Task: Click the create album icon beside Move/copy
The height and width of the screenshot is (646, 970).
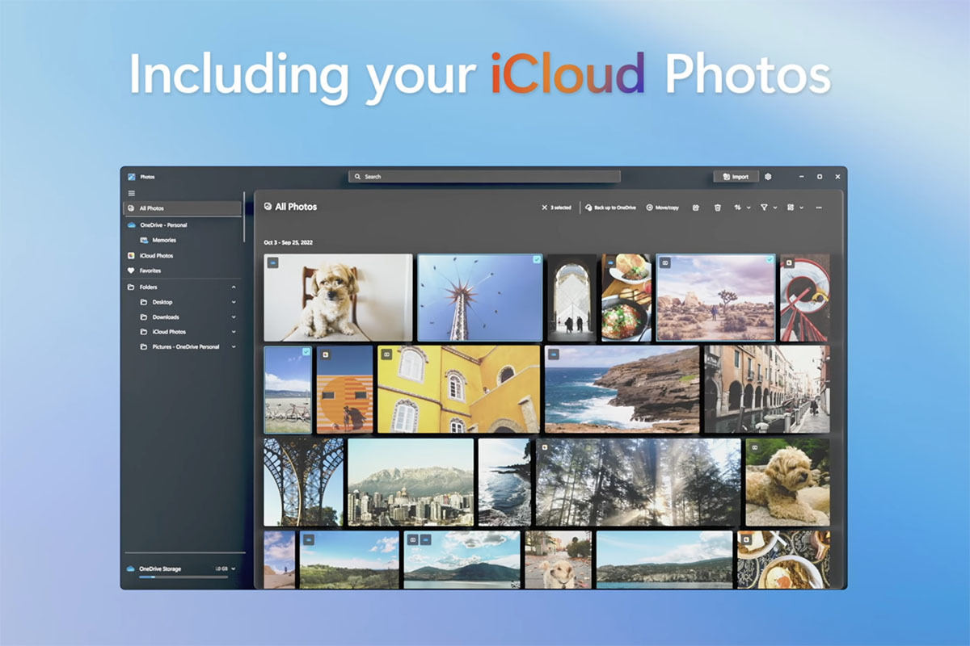Action: click(x=695, y=208)
